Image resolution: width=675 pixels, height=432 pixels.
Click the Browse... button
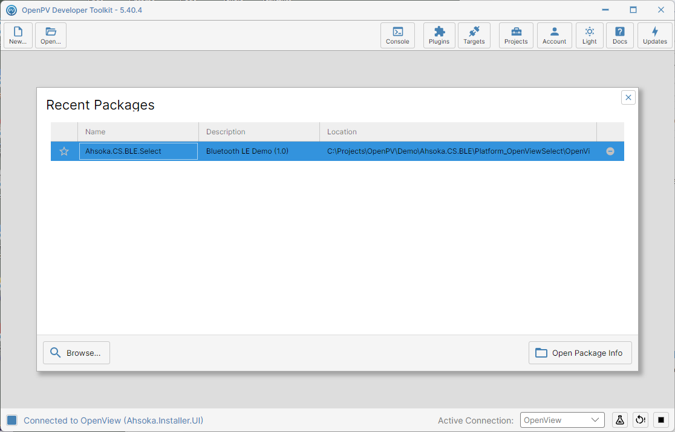pyautogui.click(x=77, y=353)
